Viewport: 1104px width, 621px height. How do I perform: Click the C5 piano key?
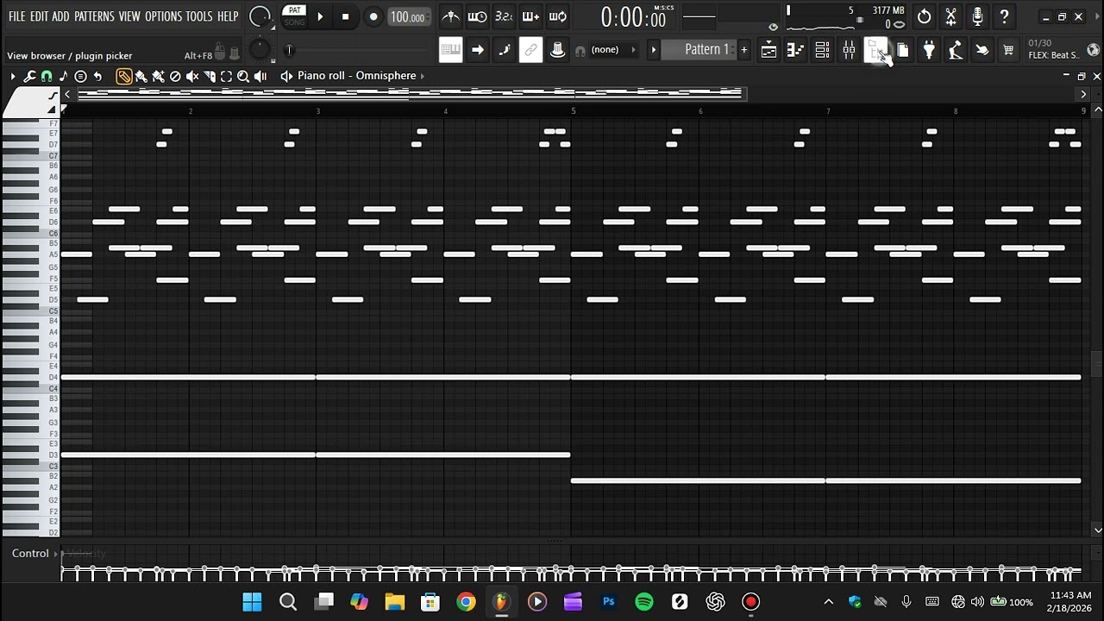30,310
